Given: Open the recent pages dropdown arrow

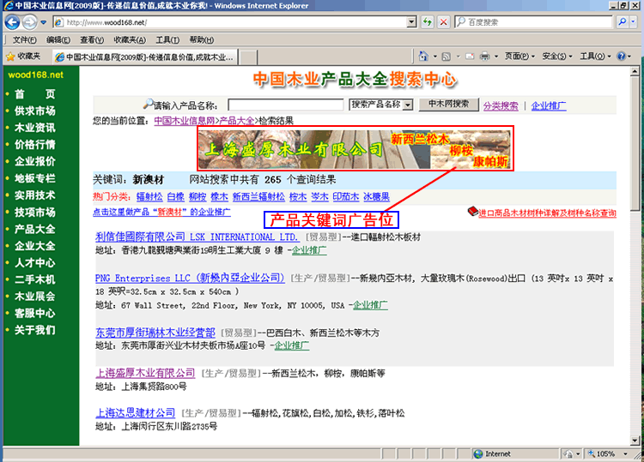Looking at the screenshot, I should pyautogui.click(x=44, y=22).
